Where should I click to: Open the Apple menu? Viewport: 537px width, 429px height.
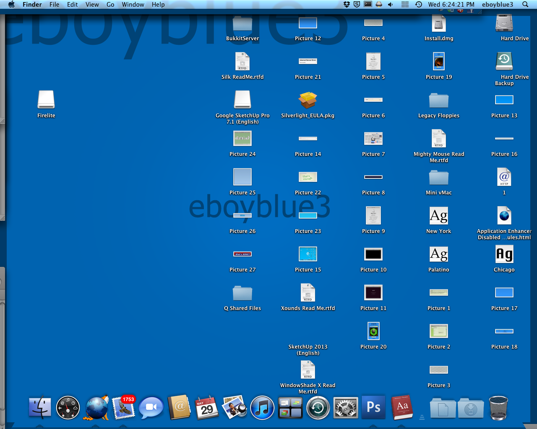(11, 5)
